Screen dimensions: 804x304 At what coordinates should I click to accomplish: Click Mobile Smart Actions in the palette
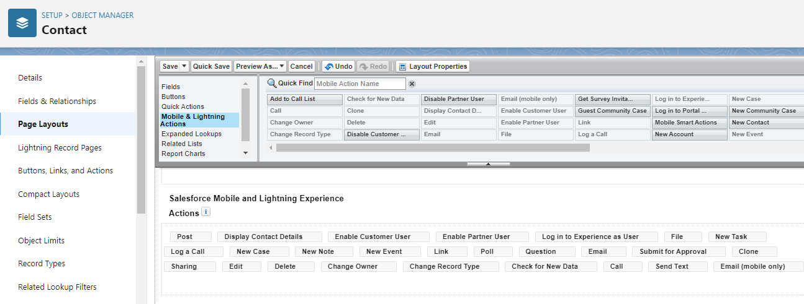pyautogui.click(x=690, y=123)
